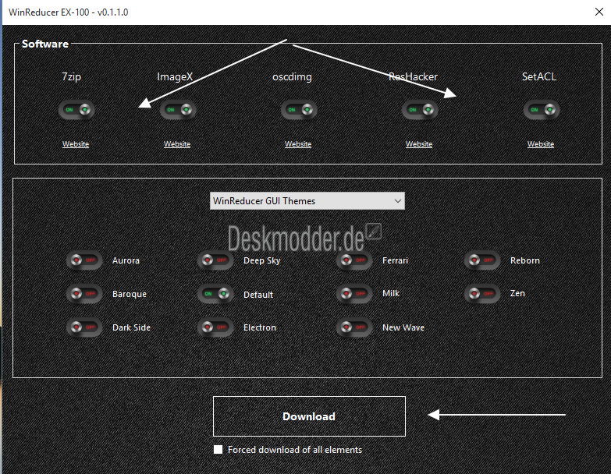Click the oscdimg software label

click(x=293, y=77)
